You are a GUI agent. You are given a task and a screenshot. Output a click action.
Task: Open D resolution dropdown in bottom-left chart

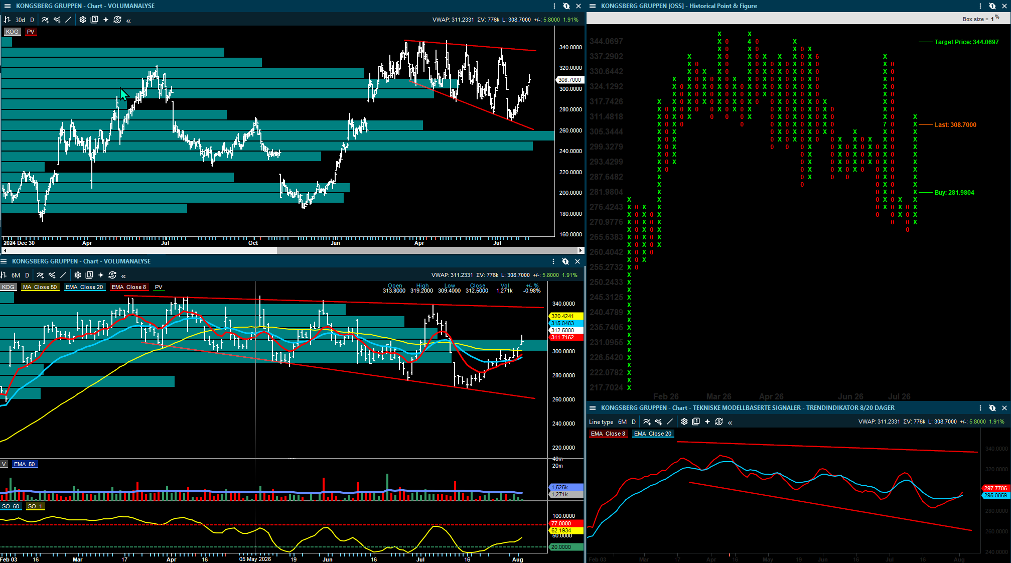point(27,275)
